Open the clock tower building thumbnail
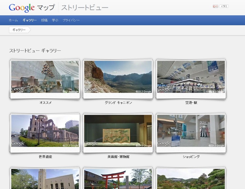The width and height of the screenshot is (245, 189). 45,179
